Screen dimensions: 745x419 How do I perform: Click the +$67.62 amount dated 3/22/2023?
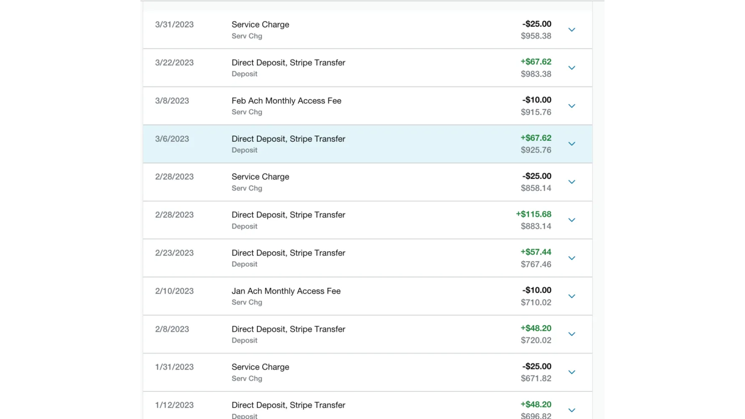pos(535,62)
